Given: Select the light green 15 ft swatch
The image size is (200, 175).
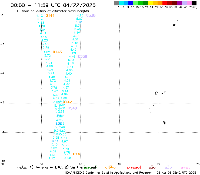Looking at the screenshot, I should pos(136,3).
